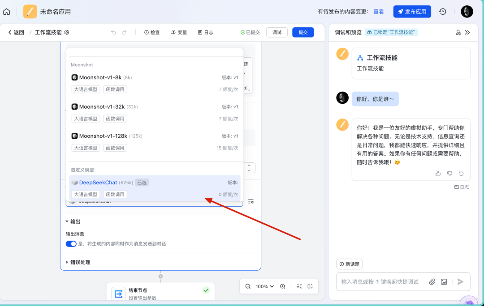This screenshot has width=484, height=306.
Task: Select Moonshot-v1-8k model
Action: point(155,83)
